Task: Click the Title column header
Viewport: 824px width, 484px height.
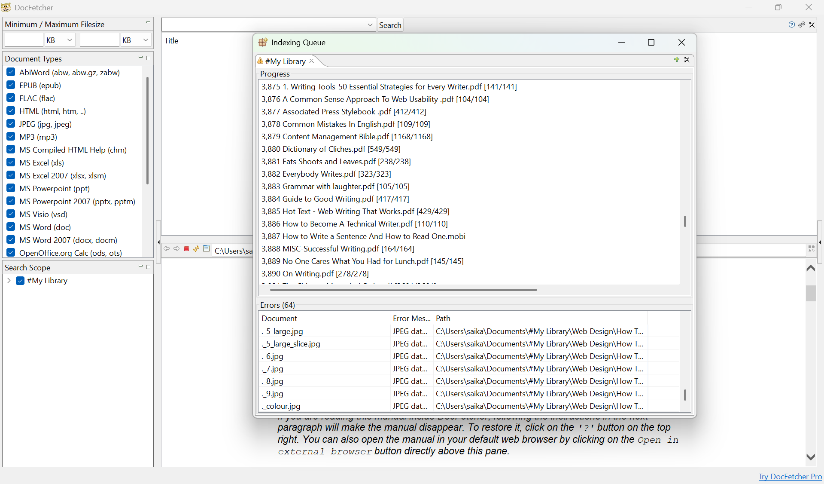Action: tap(171, 40)
